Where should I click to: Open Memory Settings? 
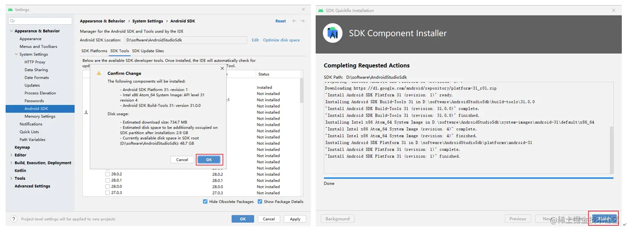[40, 117]
